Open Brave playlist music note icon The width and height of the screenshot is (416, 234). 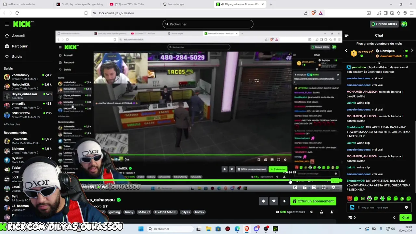pyautogui.click(x=379, y=13)
